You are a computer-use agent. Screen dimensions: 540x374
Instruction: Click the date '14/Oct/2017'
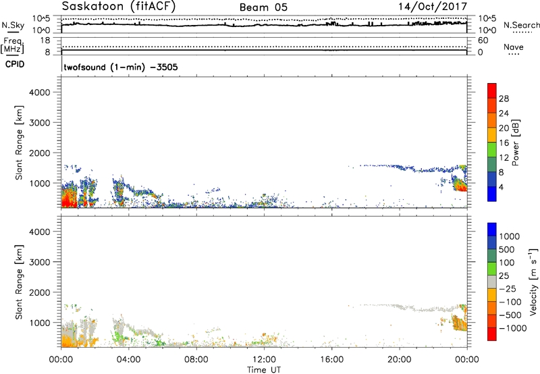pos(433,7)
